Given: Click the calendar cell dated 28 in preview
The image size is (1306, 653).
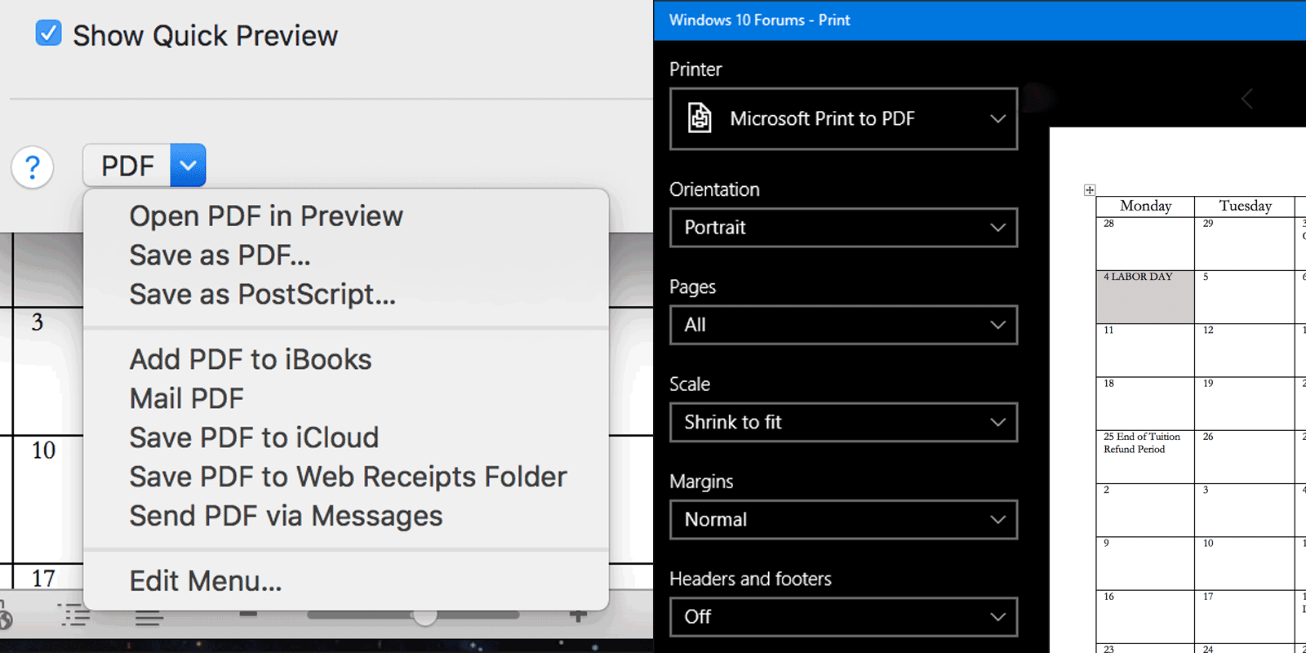Looking at the screenshot, I should click(x=1145, y=243).
